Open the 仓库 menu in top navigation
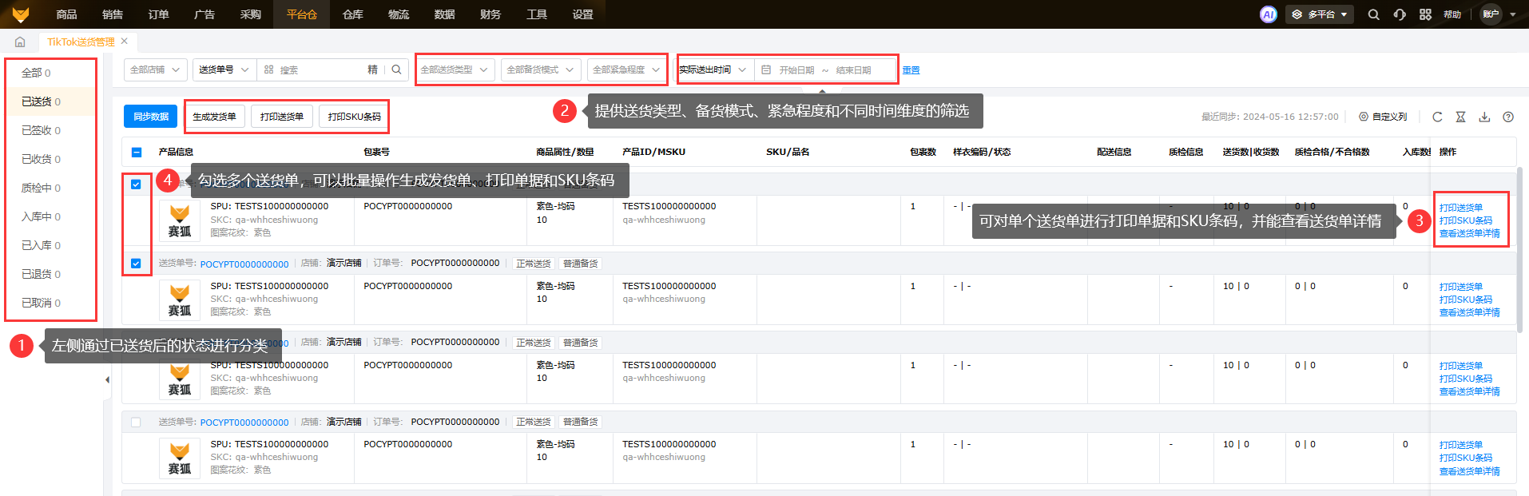 click(x=352, y=14)
